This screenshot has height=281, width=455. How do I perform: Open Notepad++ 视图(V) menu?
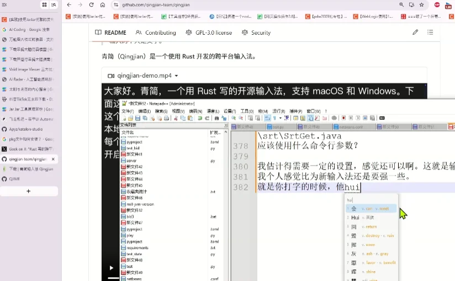178,111
